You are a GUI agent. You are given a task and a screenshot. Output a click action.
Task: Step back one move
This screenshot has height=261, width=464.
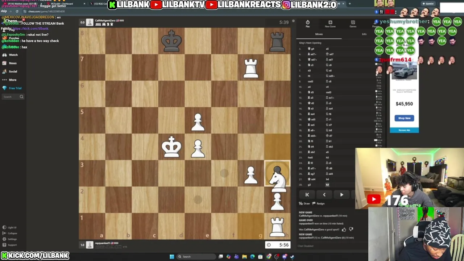pyautogui.click(x=324, y=195)
